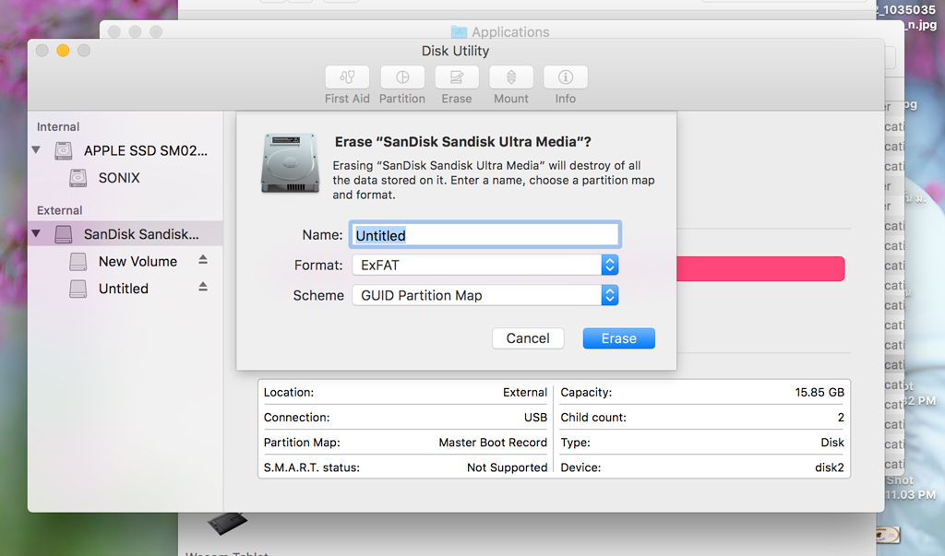
Task: Click the Internal section header
Action: coord(58,126)
